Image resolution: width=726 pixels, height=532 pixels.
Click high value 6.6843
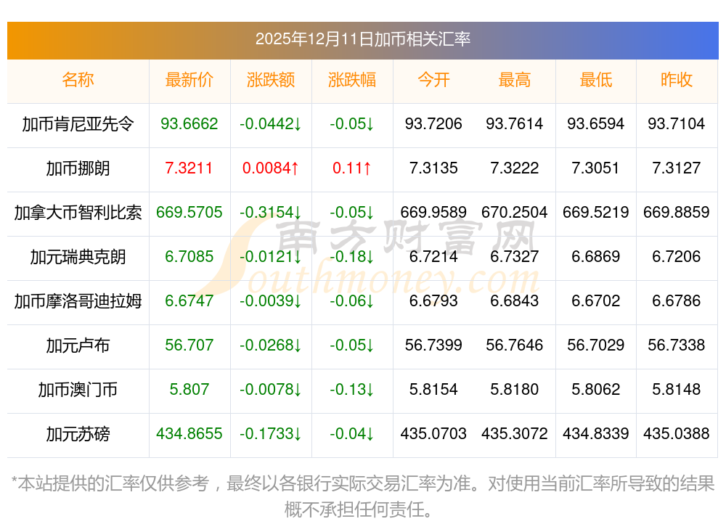(515, 300)
